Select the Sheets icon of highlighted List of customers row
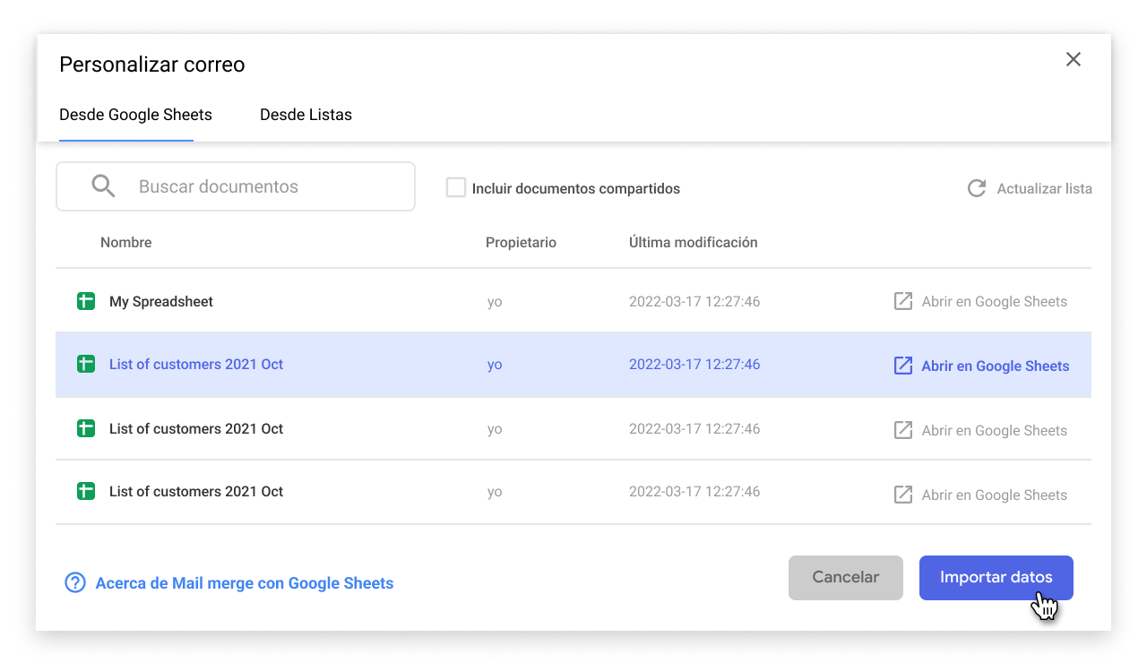1147x663 pixels. point(85,364)
